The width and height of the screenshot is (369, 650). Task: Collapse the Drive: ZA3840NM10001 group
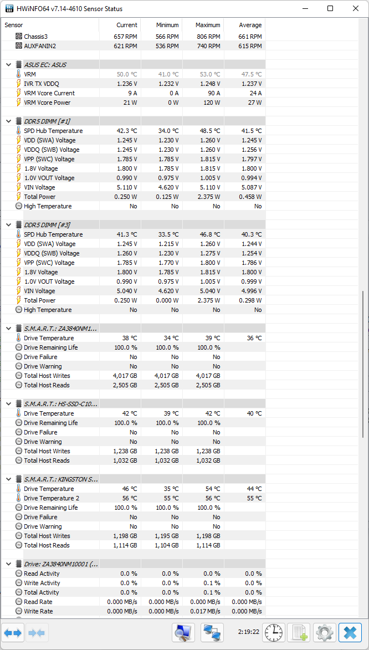pyautogui.click(x=8, y=564)
